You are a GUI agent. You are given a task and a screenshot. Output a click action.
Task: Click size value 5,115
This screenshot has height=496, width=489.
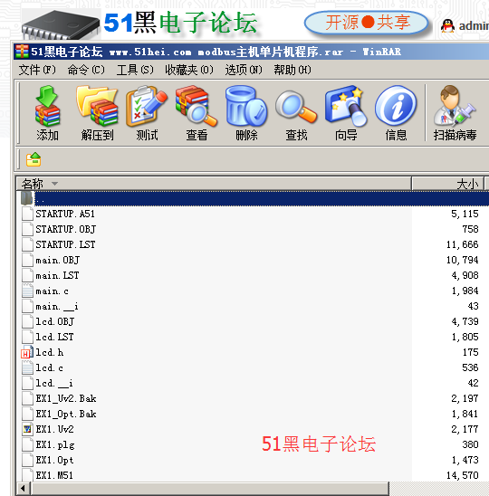point(465,214)
